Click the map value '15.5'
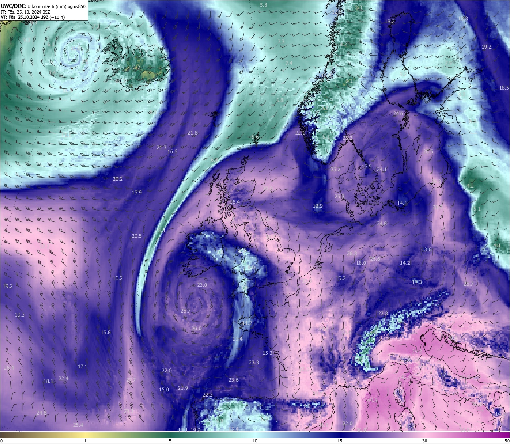Image resolution: width=510 pixels, height=444 pixels. 367,166
